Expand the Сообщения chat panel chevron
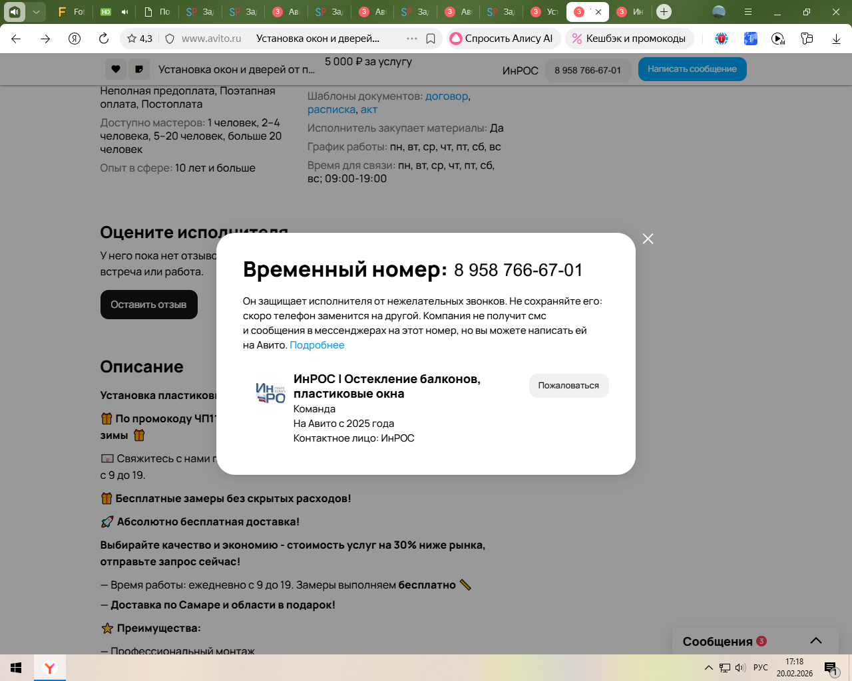 pyautogui.click(x=816, y=641)
